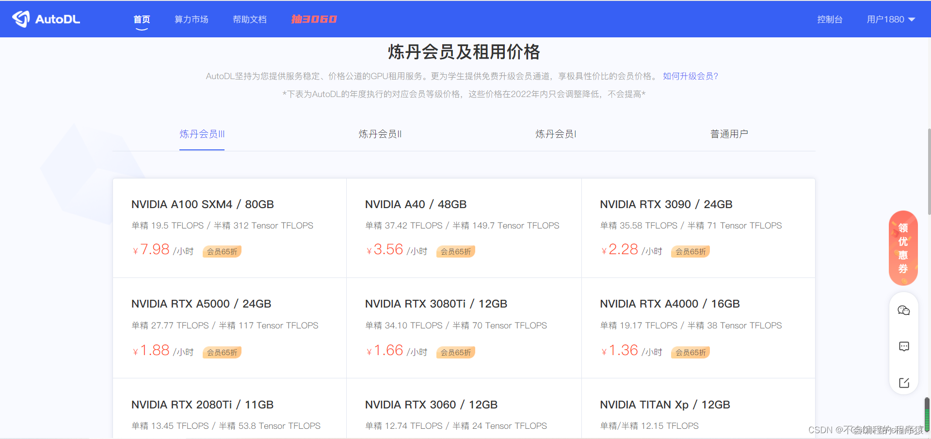
Task: Click the 会员65折 badge on RTX 3090 card
Action: (x=690, y=251)
